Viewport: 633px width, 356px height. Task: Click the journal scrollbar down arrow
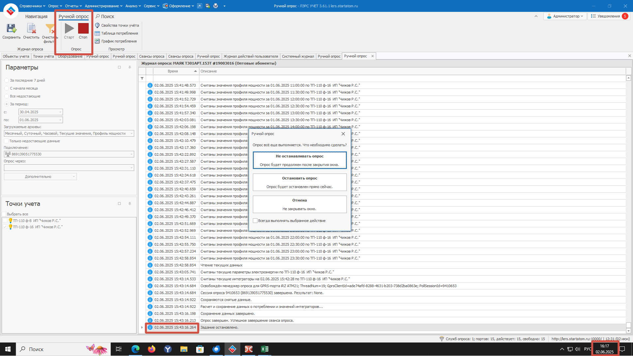click(x=628, y=331)
